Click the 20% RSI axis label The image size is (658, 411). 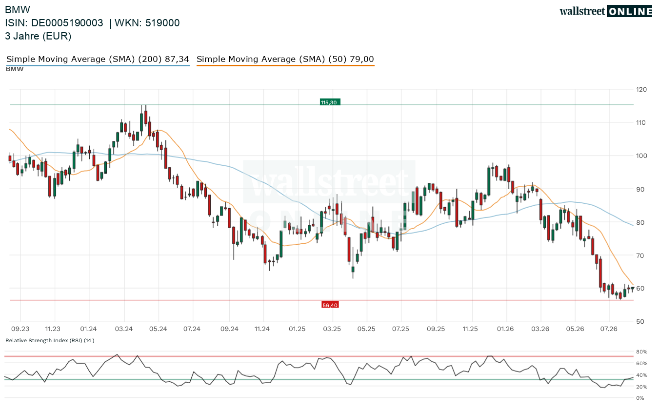click(x=641, y=387)
